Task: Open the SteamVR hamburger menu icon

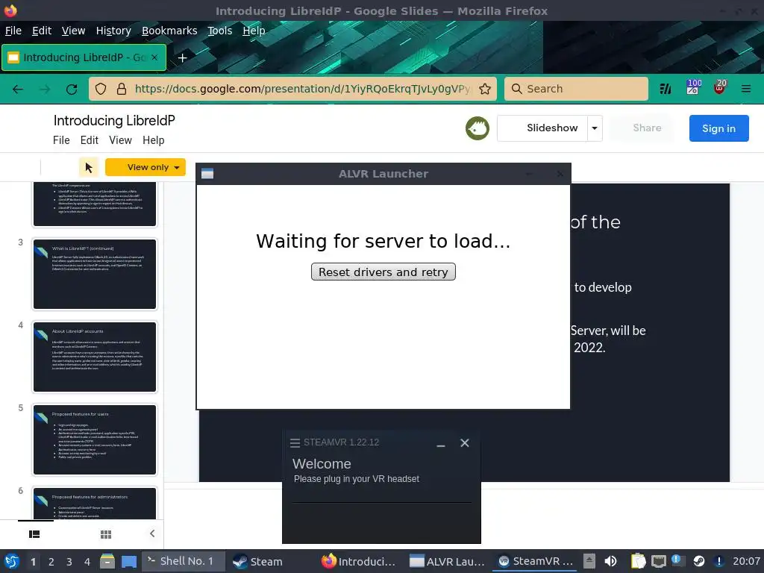Action: click(x=295, y=443)
